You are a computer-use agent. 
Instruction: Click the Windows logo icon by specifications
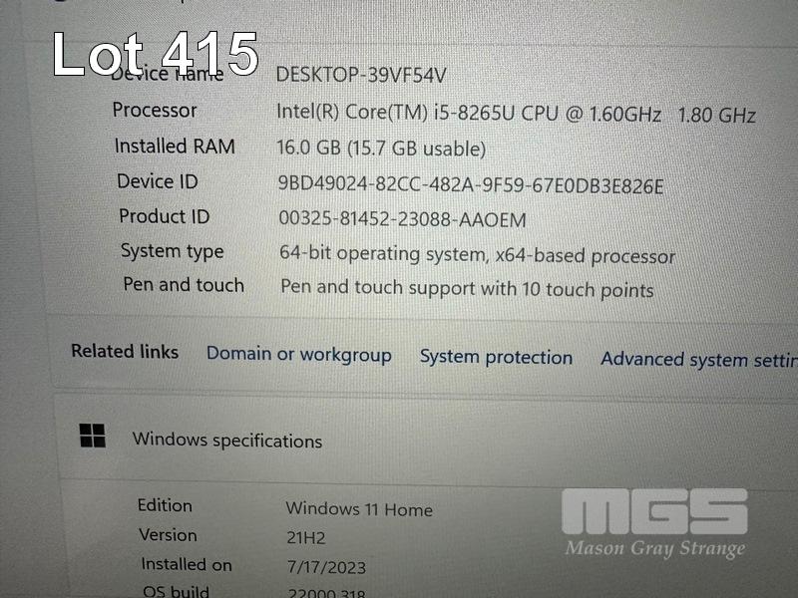tap(93, 436)
